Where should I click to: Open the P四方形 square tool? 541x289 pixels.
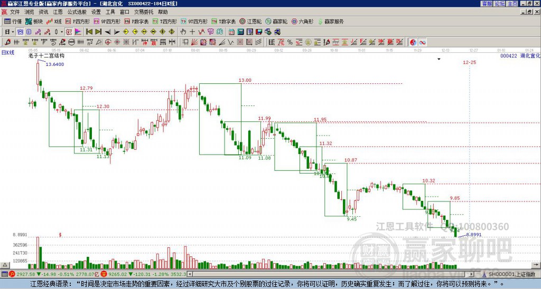coord(78,21)
